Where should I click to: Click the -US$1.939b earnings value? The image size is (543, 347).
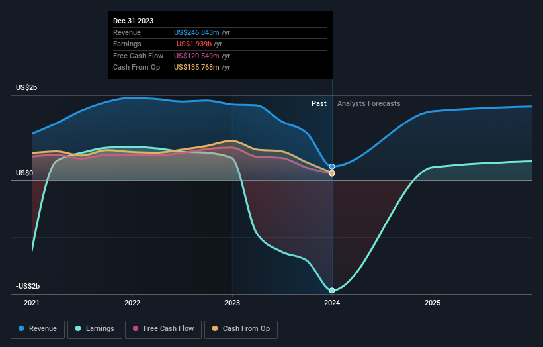192,44
